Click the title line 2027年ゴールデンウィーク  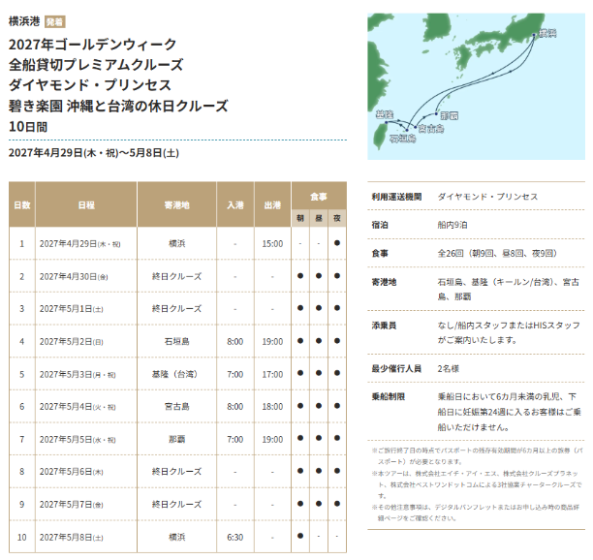[x=93, y=45]
